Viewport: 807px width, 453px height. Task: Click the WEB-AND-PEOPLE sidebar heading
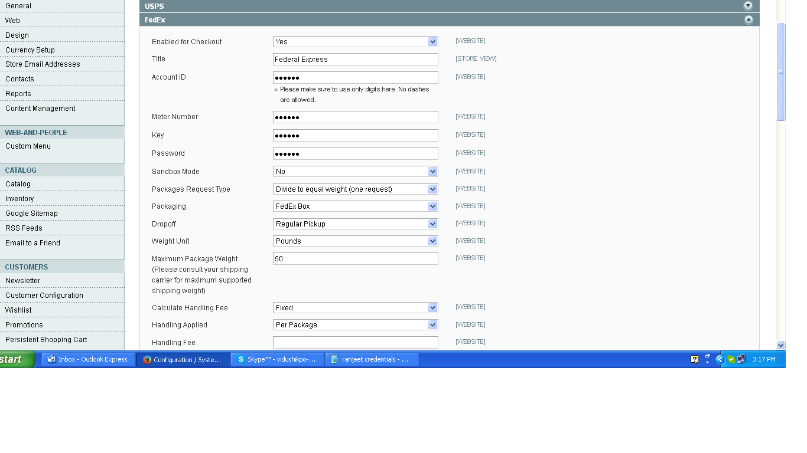coord(36,133)
